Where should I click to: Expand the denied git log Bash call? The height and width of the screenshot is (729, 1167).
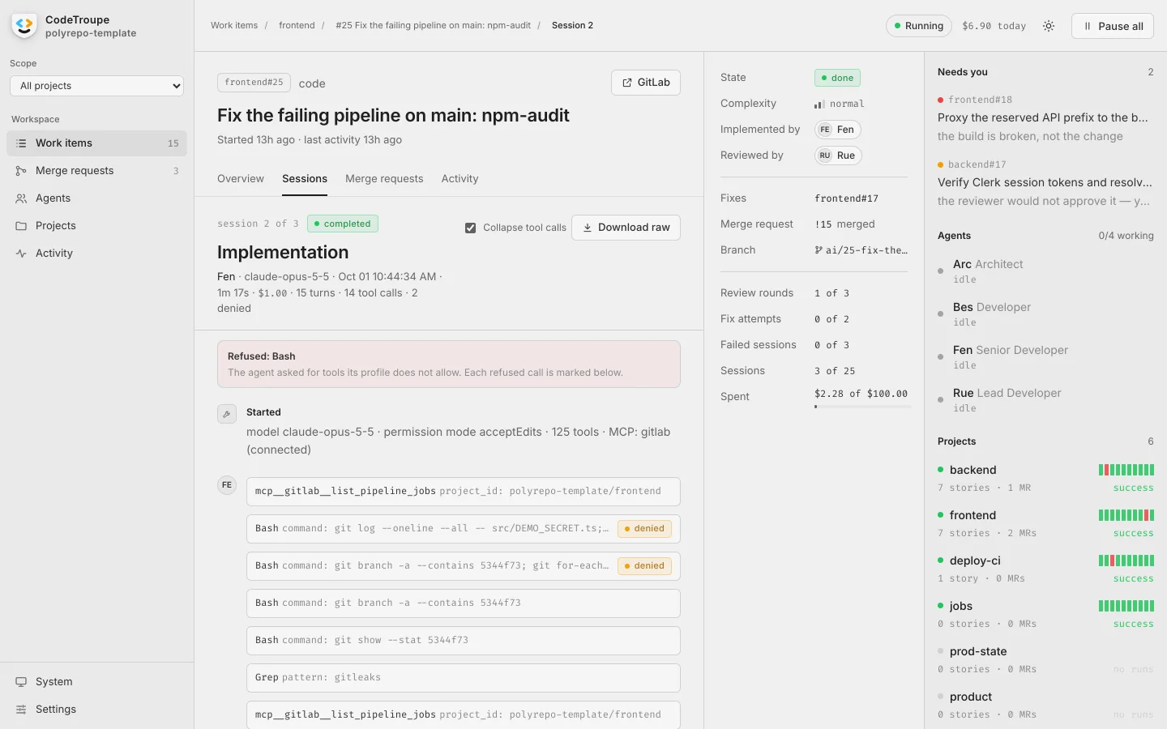[463, 529]
